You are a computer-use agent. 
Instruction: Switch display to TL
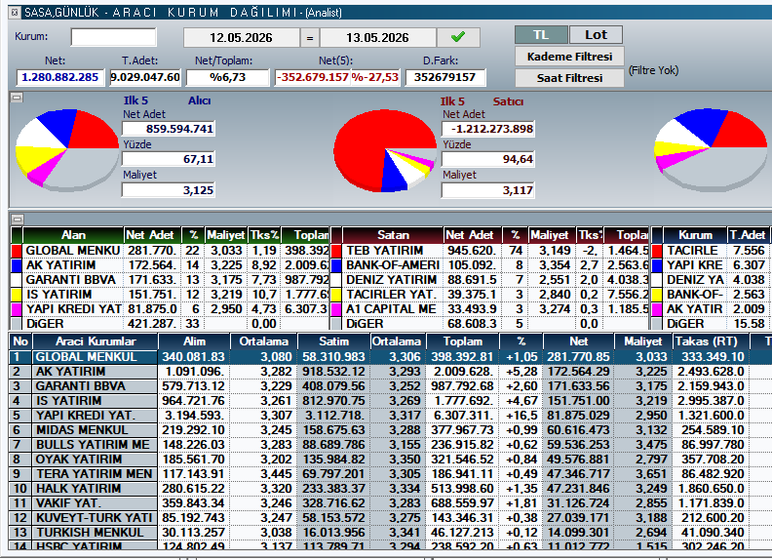click(541, 35)
